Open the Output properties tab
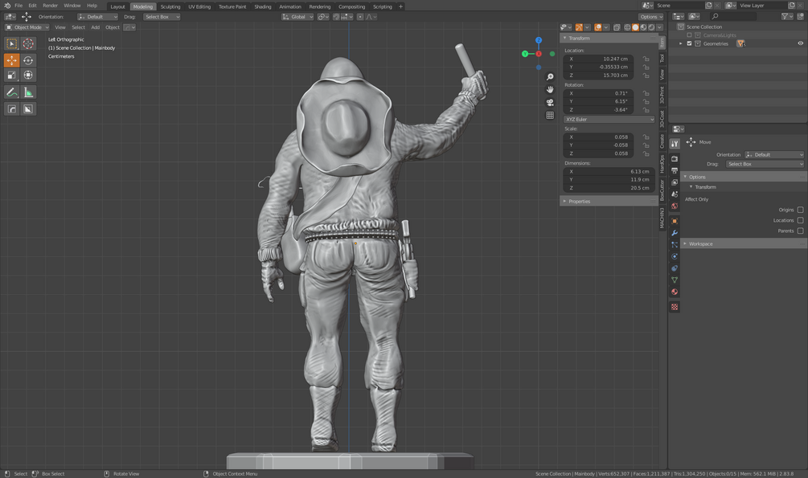The width and height of the screenshot is (808, 478). coord(675,170)
